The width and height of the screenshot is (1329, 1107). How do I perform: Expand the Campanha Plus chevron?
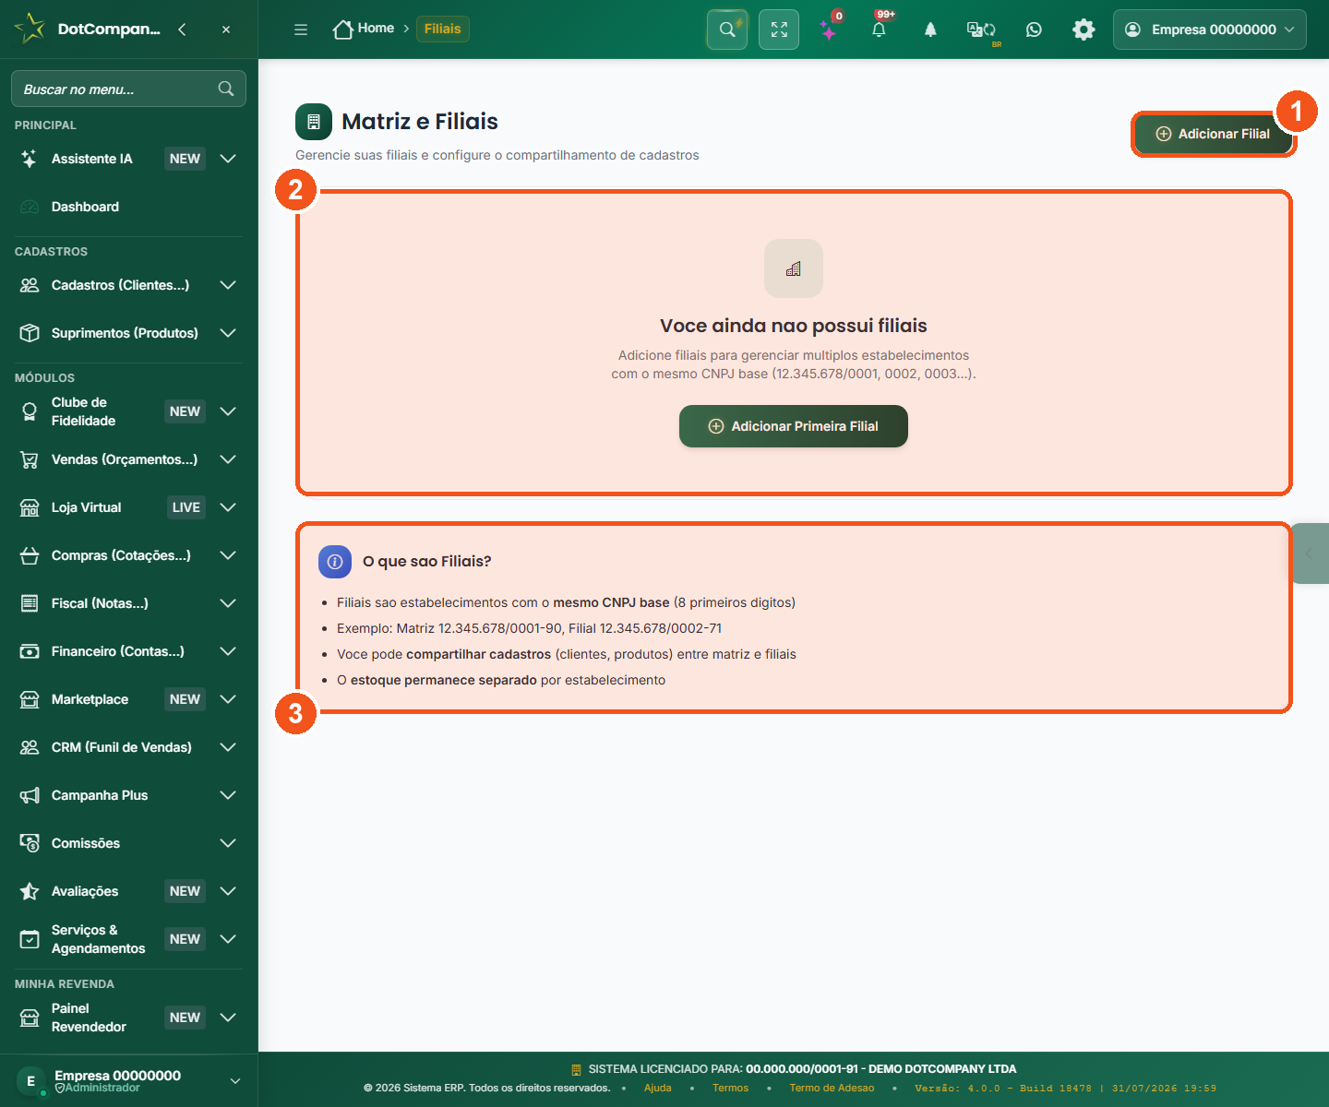click(228, 795)
